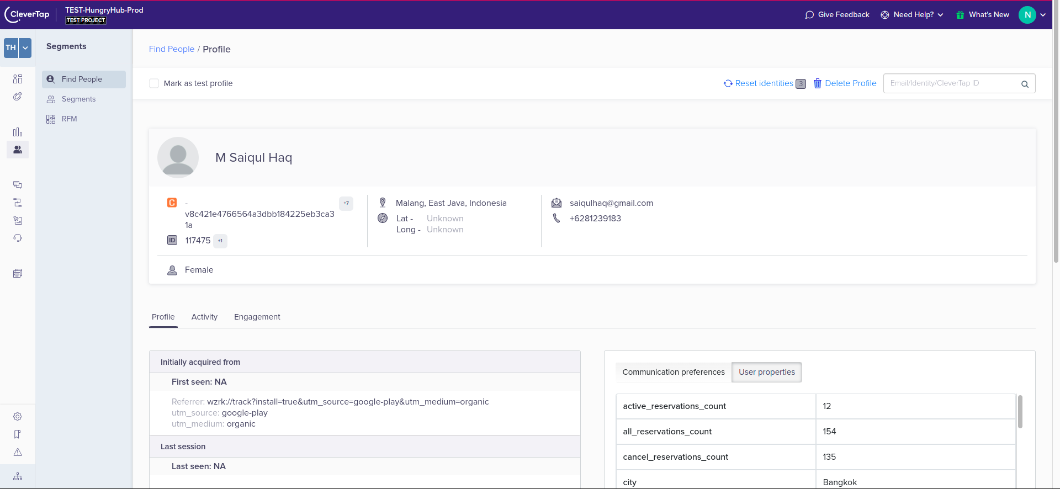Switch to Communication preferences tab
Screen dimensions: 1060x489
674,372
